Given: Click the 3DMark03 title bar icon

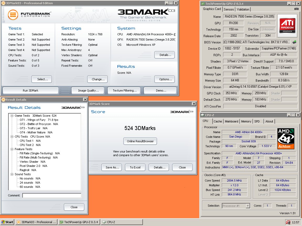Looking at the screenshot, I should point(3,3).
